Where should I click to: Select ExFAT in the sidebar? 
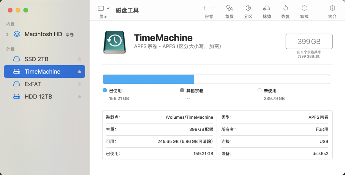(33, 84)
